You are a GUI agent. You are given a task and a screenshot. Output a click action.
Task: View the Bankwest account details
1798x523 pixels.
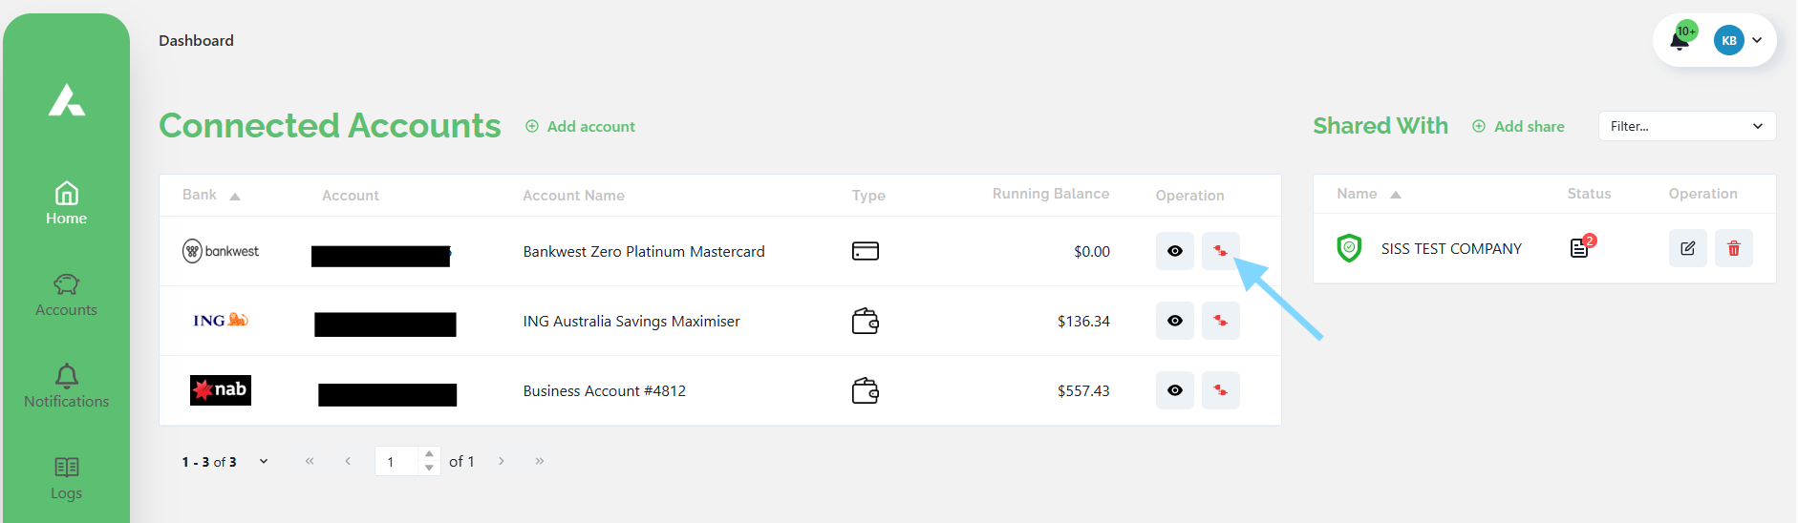coord(1174,251)
